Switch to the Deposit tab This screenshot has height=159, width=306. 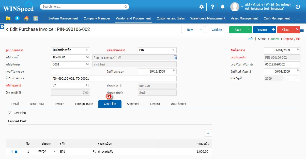[x=155, y=104]
